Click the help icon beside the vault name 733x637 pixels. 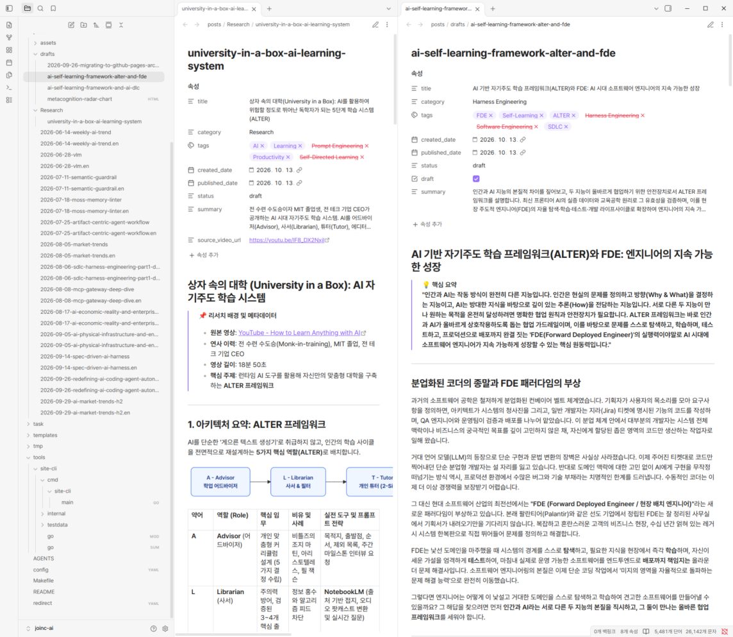tap(153, 629)
